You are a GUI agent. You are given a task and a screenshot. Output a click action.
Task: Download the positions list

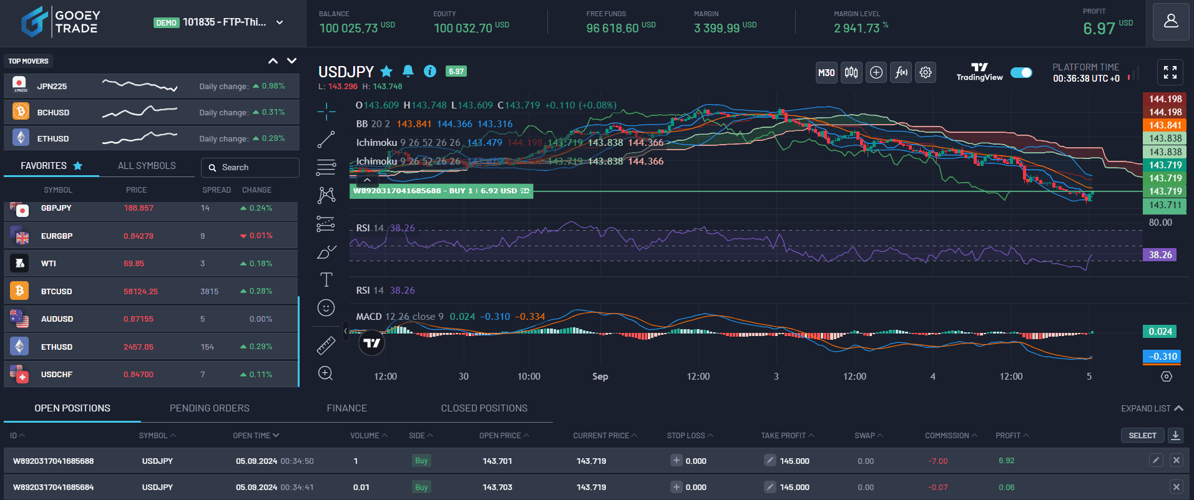[1176, 435]
